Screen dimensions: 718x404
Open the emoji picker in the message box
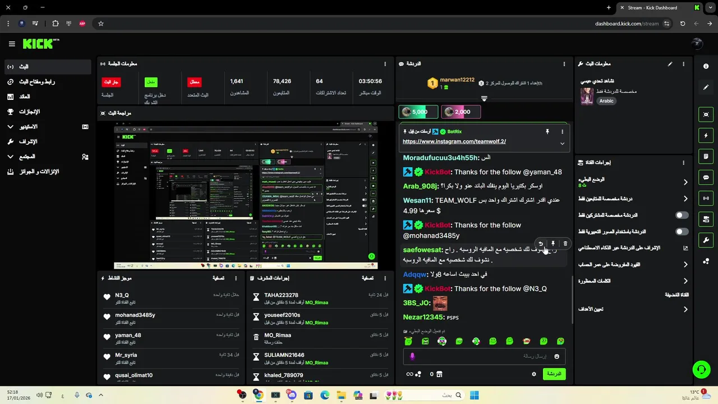(557, 356)
